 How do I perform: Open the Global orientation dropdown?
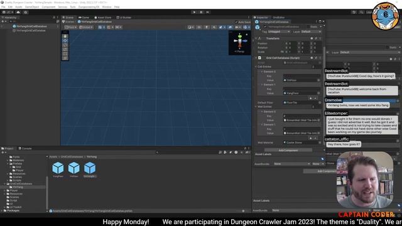pyautogui.click(x=85, y=27)
